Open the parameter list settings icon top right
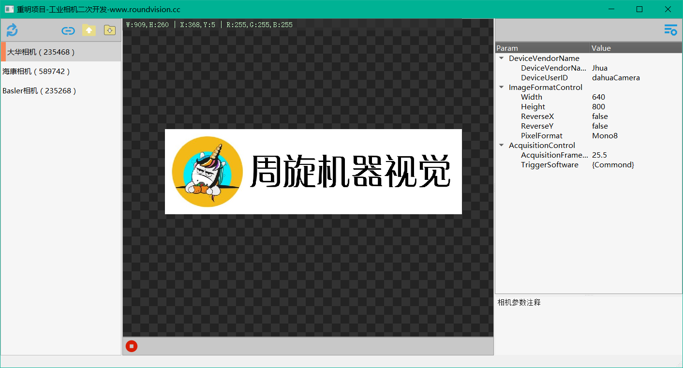This screenshot has height=368, width=683. [x=670, y=29]
